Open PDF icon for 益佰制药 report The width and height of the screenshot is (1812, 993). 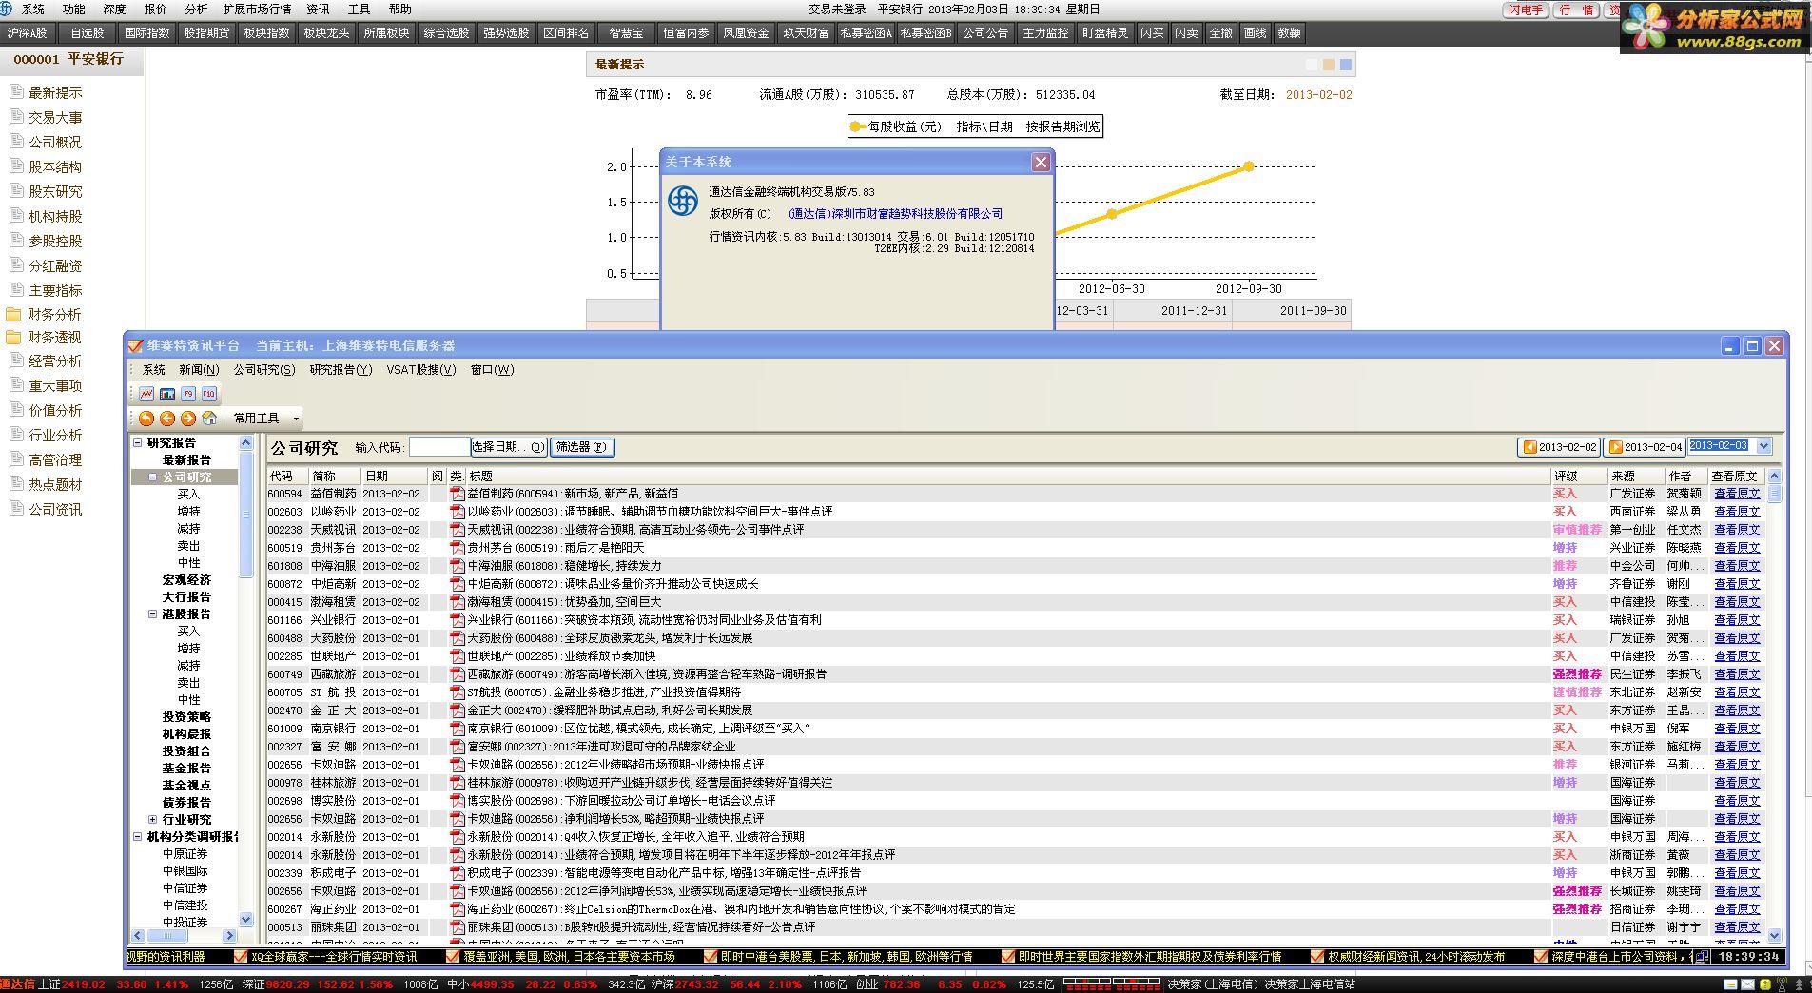click(458, 494)
